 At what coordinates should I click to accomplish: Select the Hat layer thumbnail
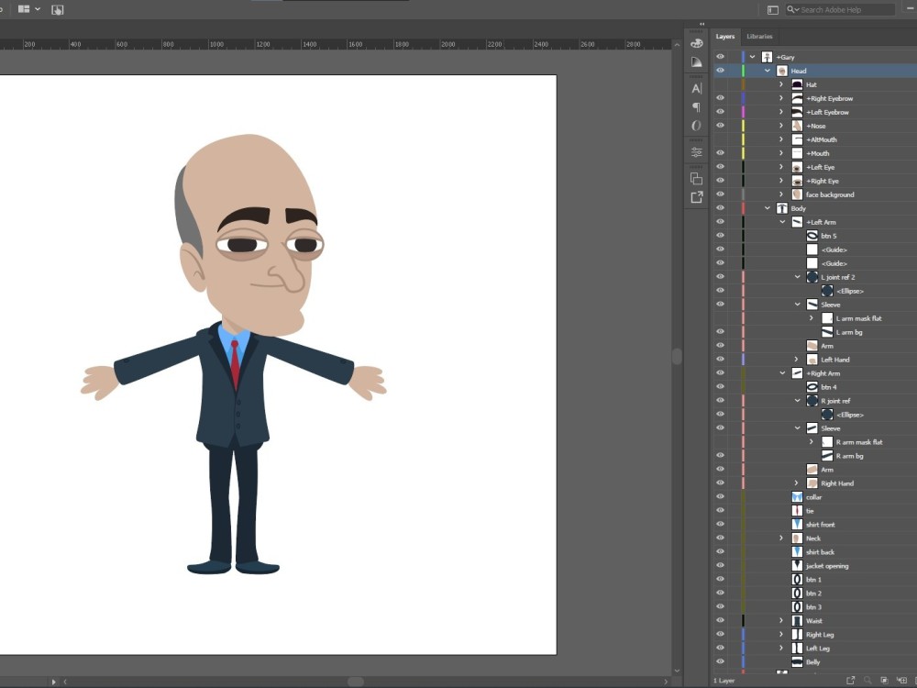(797, 84)
